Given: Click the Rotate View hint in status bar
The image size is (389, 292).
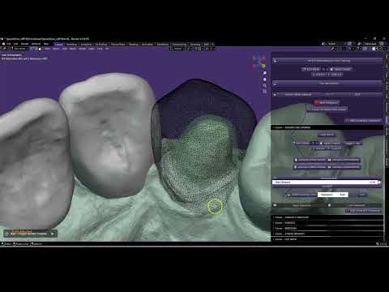Looking at the screenshot, I should [22, 244].
